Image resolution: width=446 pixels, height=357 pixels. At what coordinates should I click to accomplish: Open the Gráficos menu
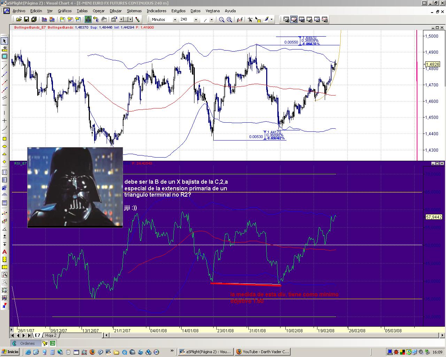[65, 11]
